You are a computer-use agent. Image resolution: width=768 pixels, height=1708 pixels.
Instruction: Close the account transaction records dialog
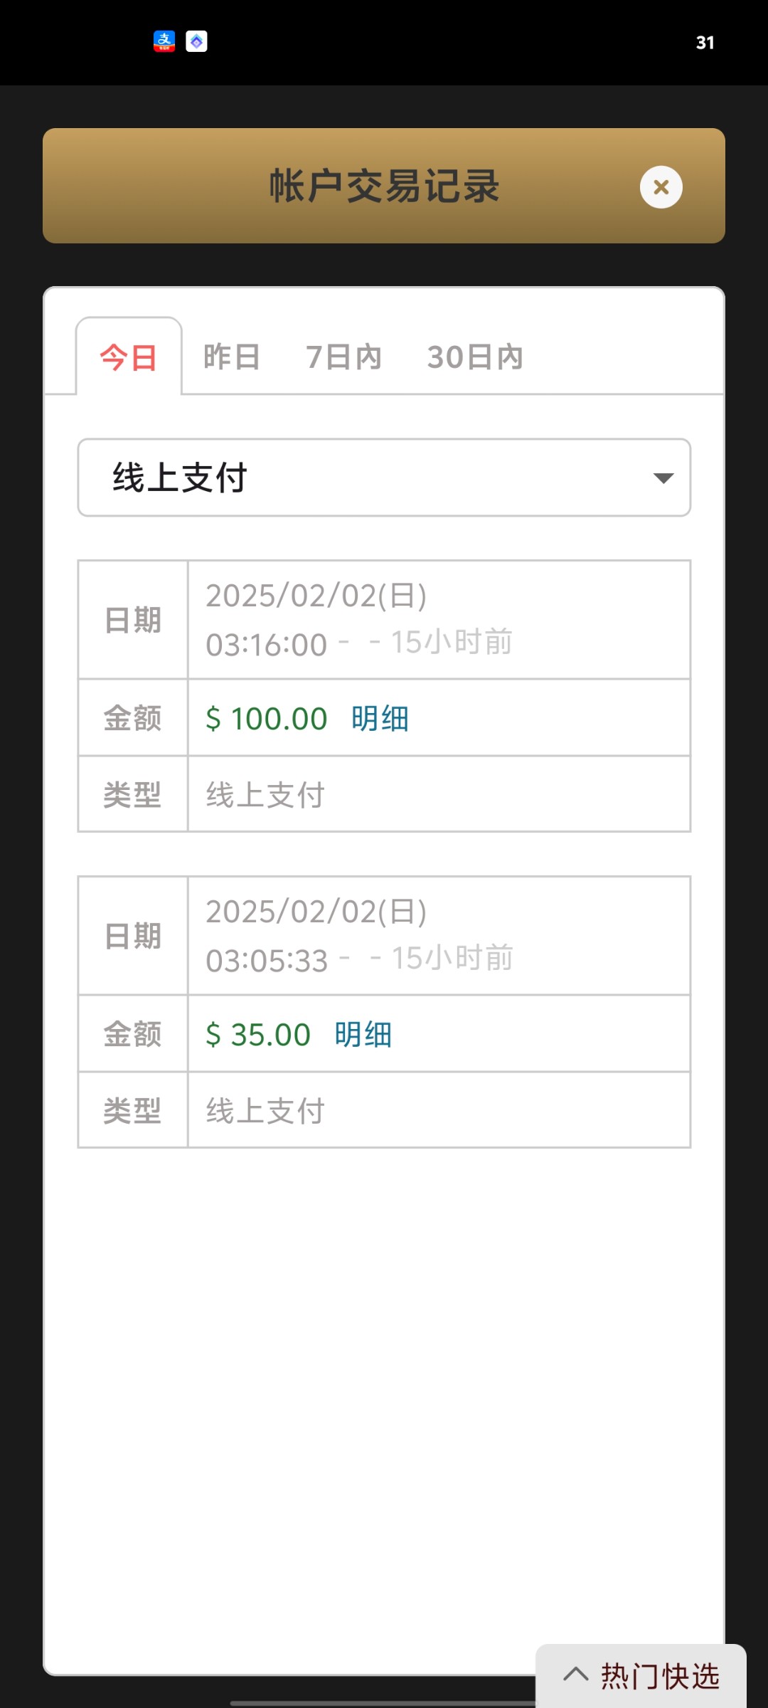[661, 187]
